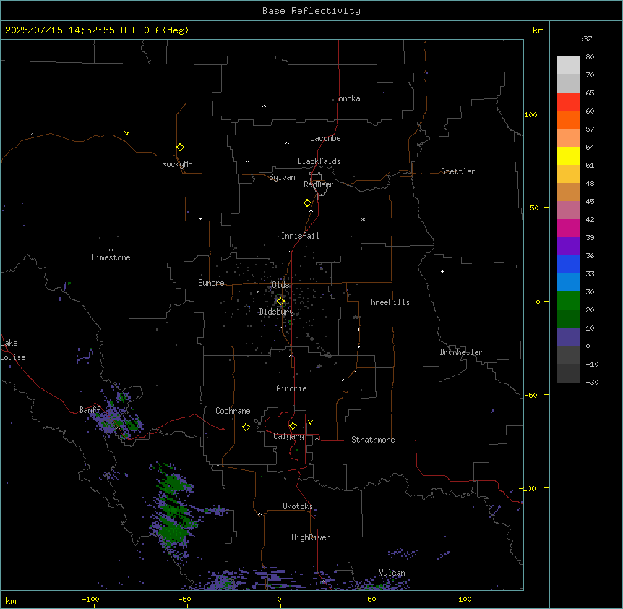Viewport: 623px width, 609px height.
Task: Click the Olds town label
Action: [280, 285]
